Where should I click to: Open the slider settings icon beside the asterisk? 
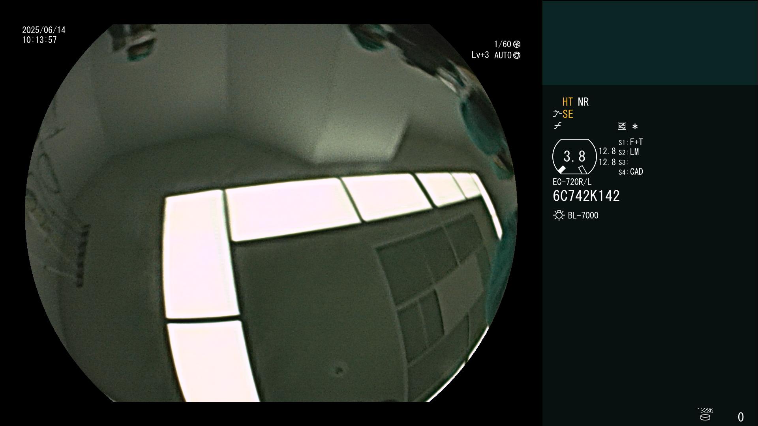(x=622, y=126)
